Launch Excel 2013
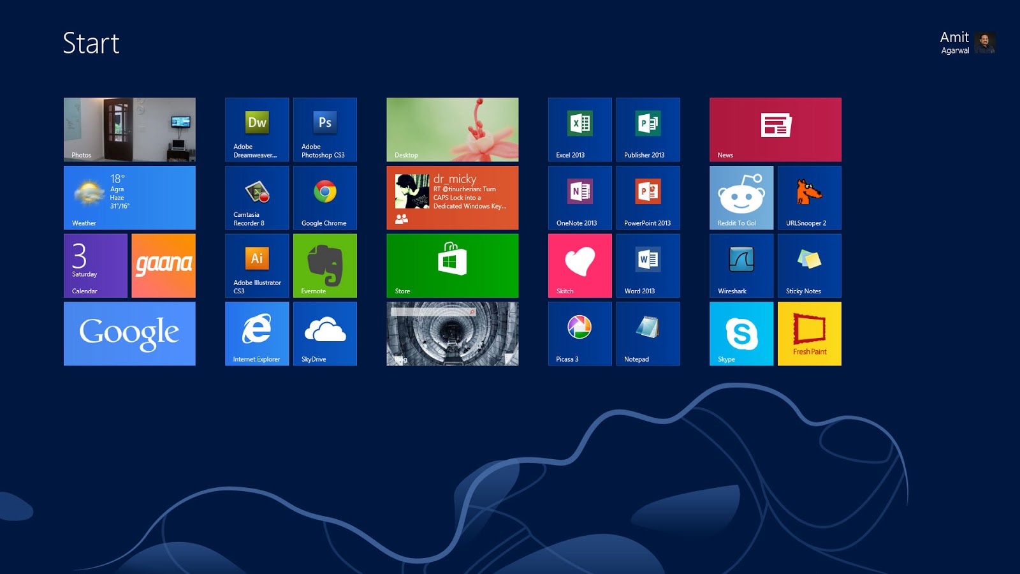The height and width of the screenshot is (574, 1020). 580,129
